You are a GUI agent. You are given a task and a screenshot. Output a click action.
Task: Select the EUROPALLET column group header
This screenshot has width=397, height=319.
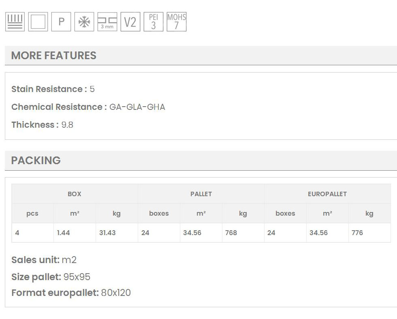coord(327,194)
